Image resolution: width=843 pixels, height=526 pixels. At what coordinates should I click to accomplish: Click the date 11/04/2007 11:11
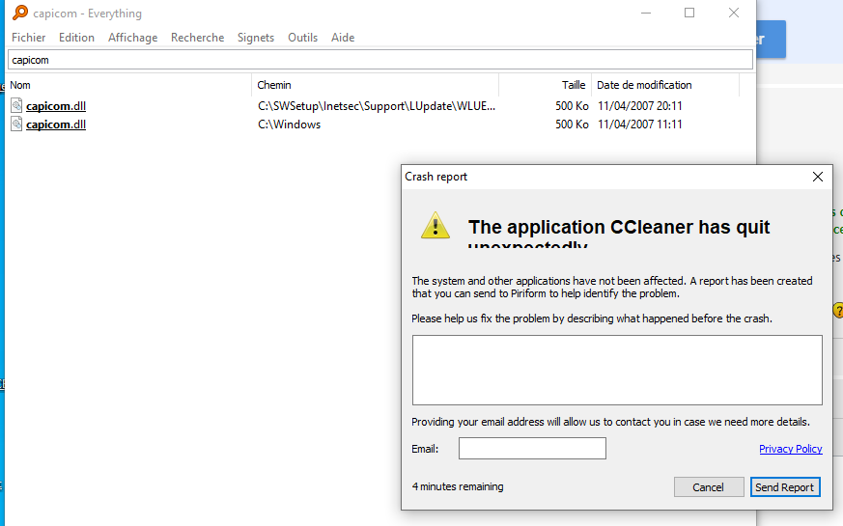[640, 125]
